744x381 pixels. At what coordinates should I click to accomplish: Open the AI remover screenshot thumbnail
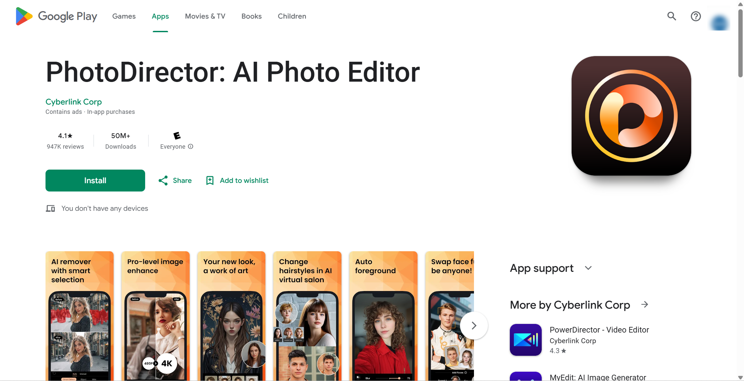click(79, 316)
